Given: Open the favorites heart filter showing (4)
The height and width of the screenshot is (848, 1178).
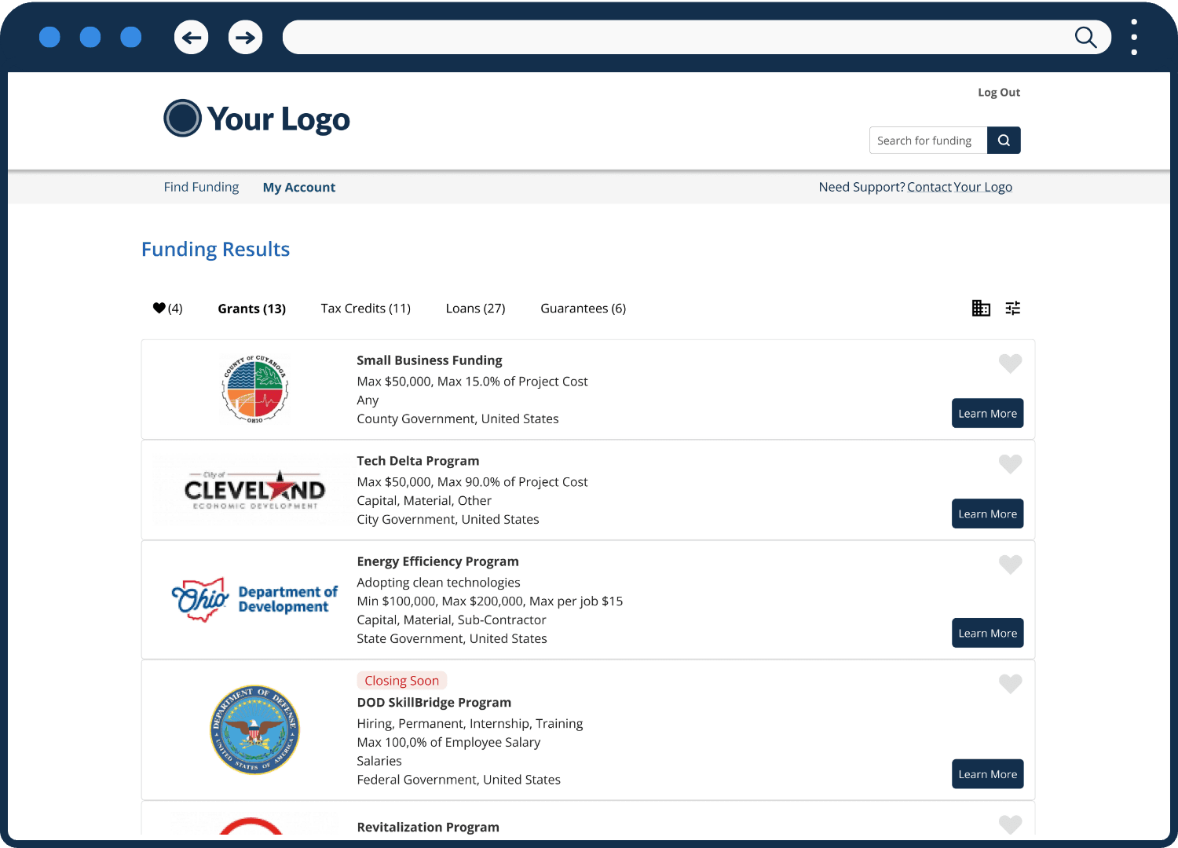Looking at the screenshot, I should coord(166,308).
